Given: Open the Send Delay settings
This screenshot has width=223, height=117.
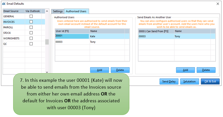Looking at the screenshot, I should tap(169, 82).
